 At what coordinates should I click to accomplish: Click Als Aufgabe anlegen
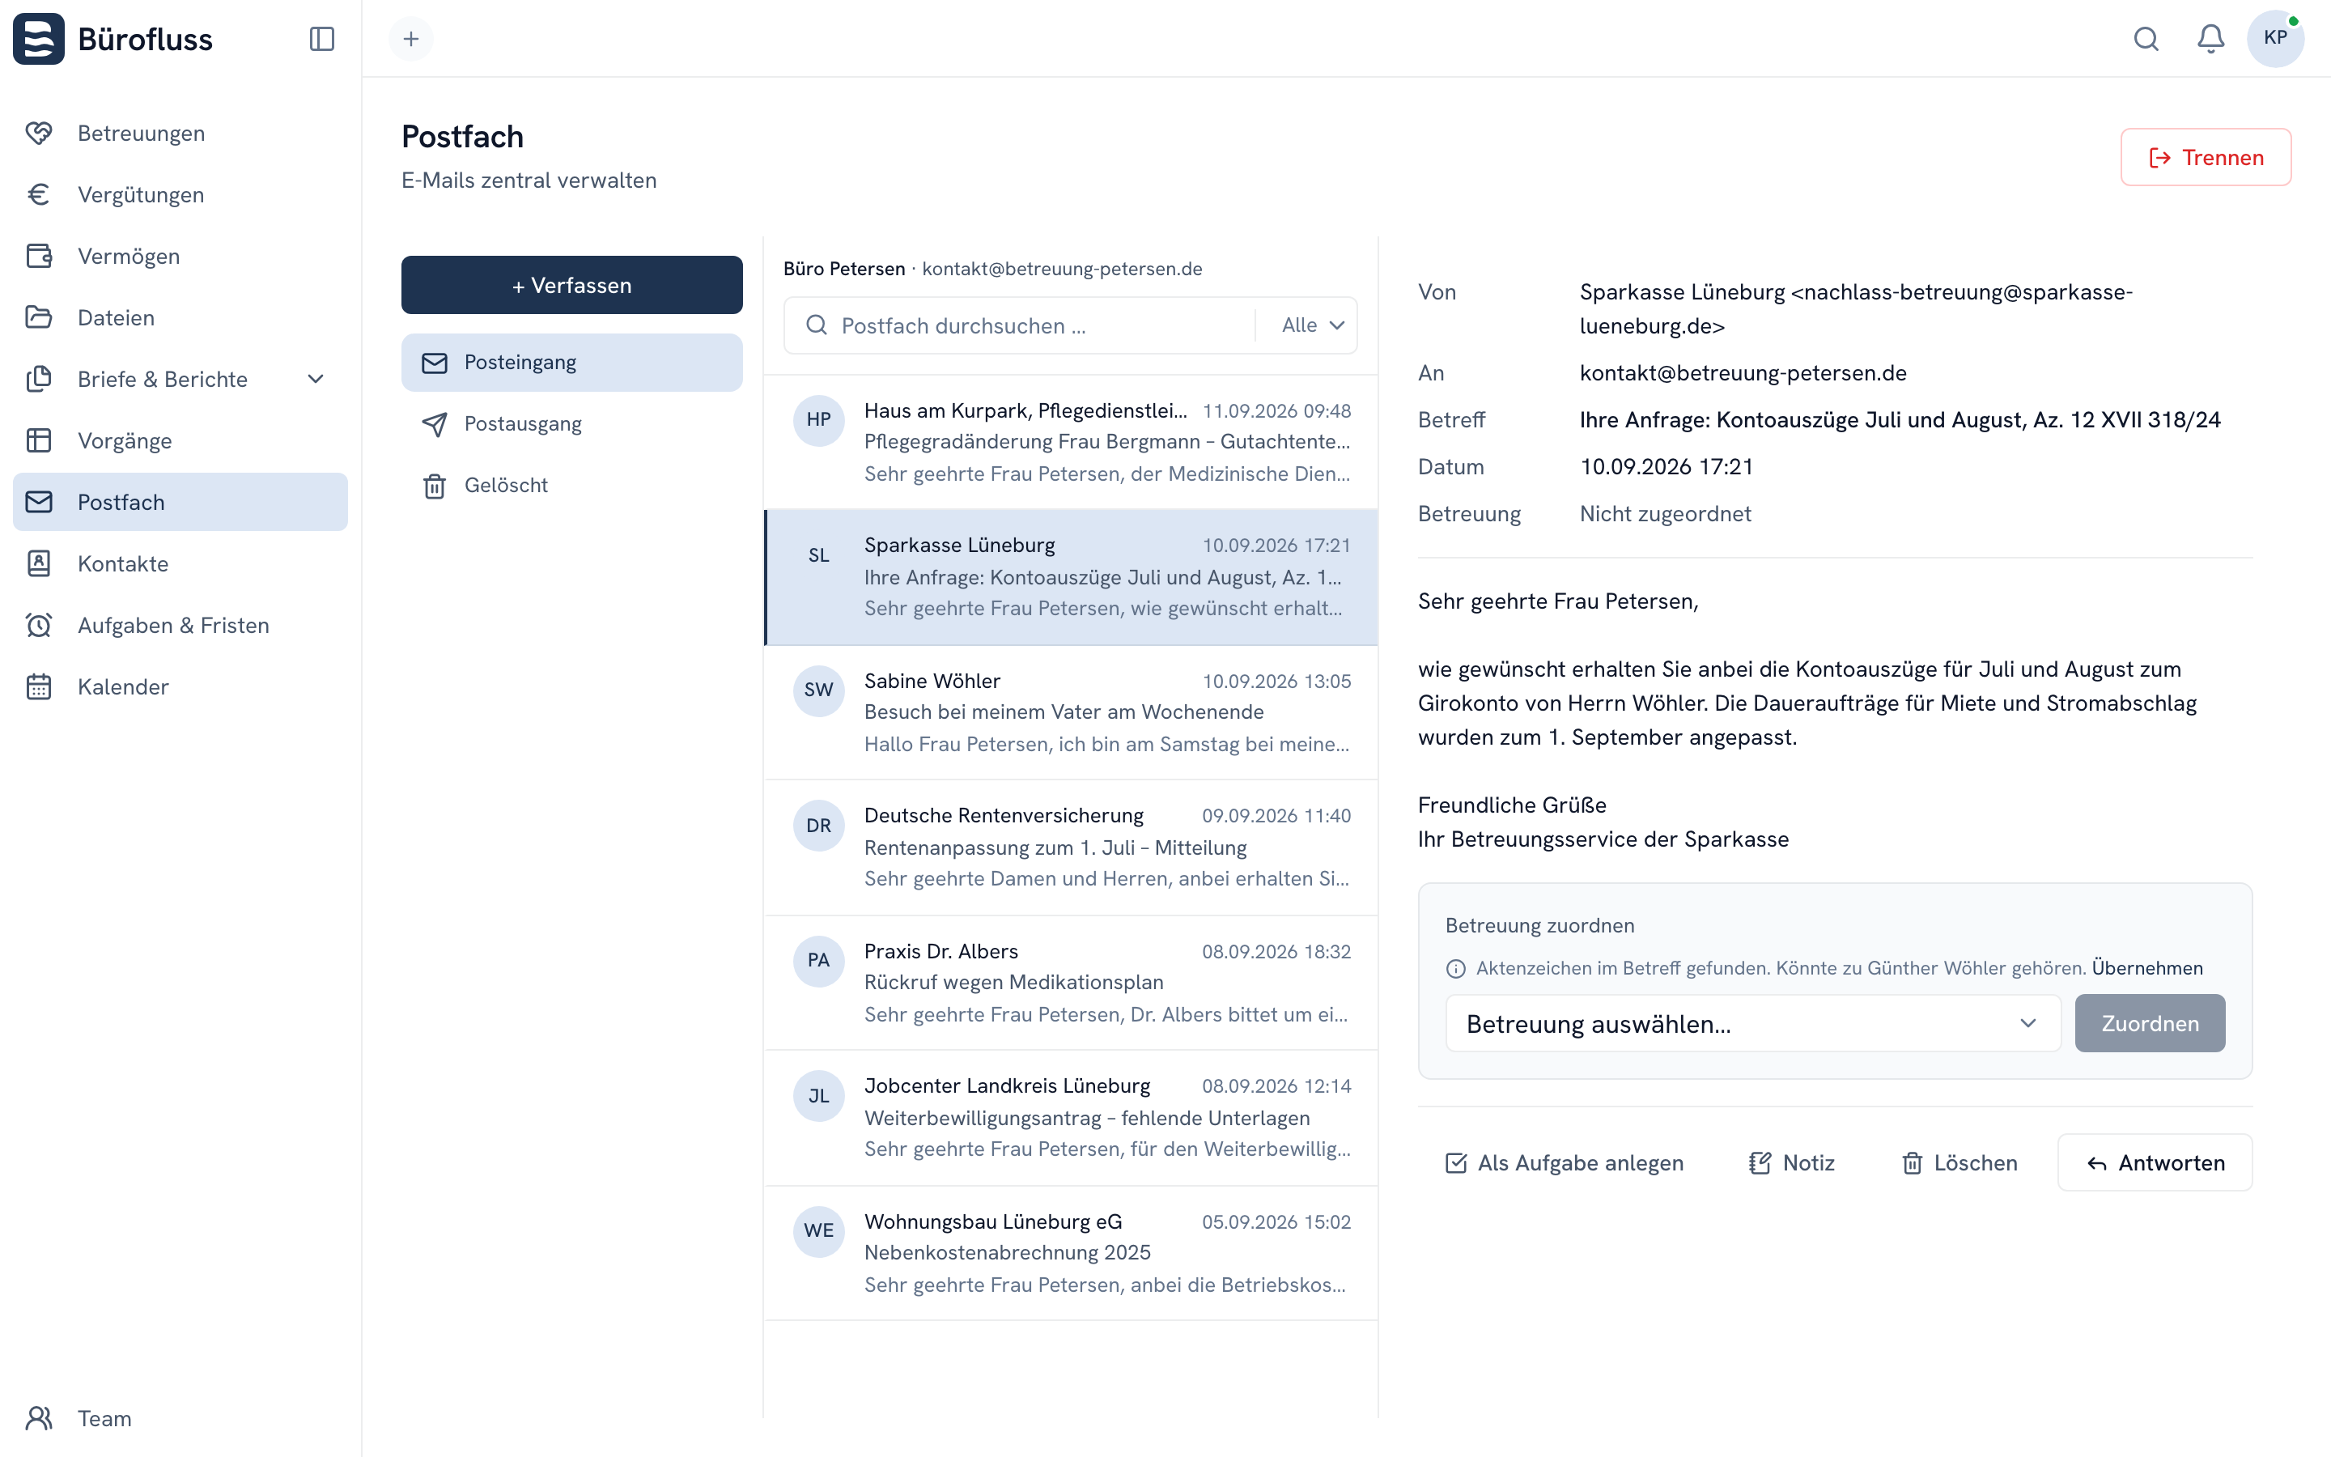(x=1565, y=1163)
